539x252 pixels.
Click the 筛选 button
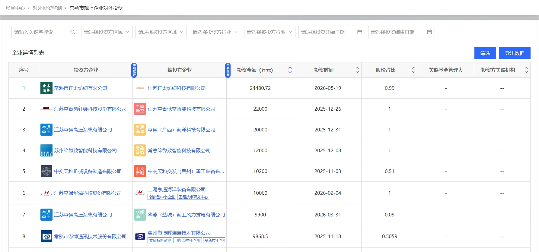pyautogui.click(x=485, y=53)
